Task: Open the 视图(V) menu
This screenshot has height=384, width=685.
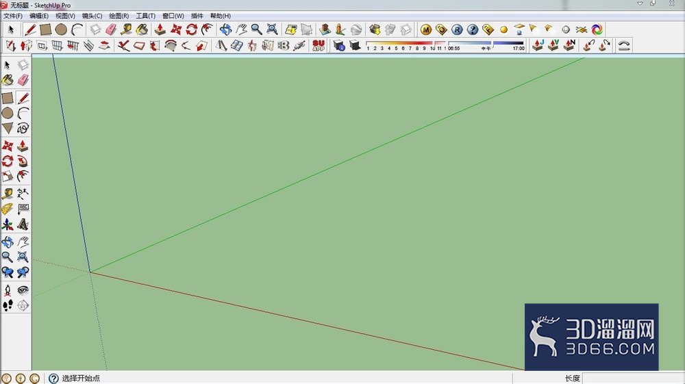Action: (x=65, y=16)
